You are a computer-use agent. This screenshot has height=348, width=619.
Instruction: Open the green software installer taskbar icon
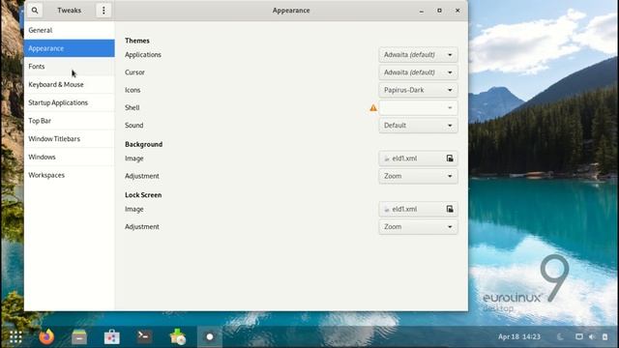pos(177,337)
